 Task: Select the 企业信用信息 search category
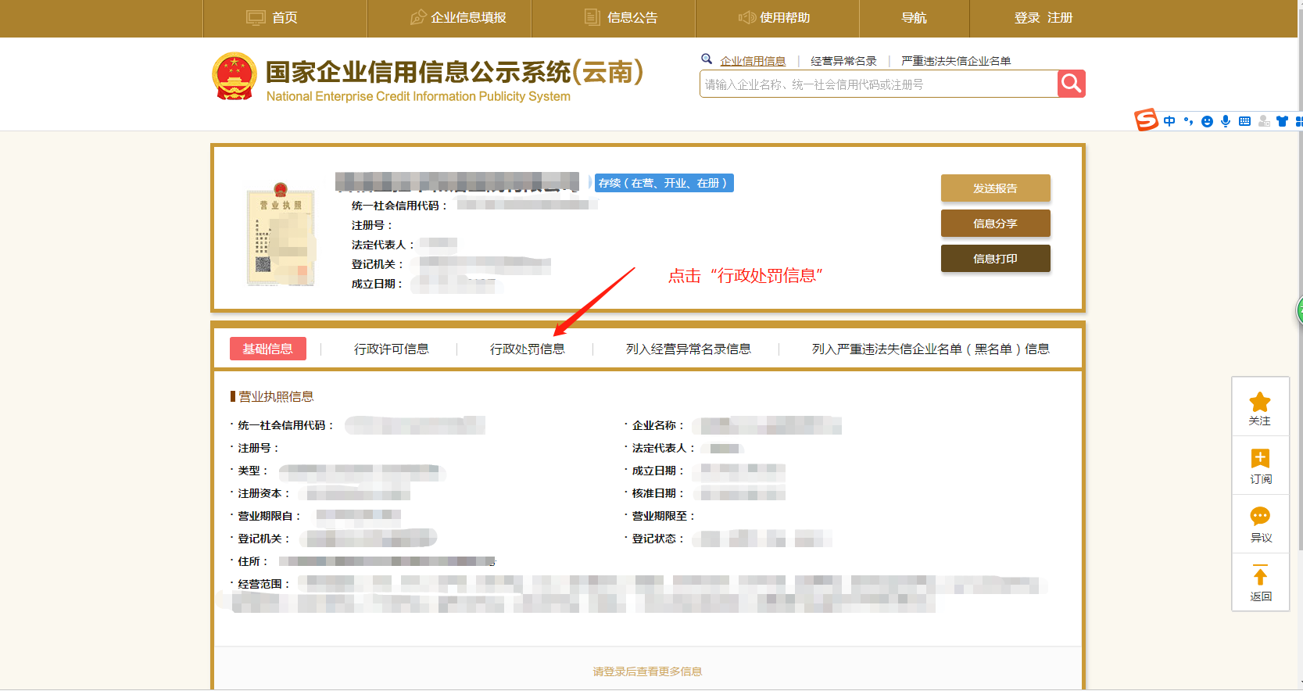point(753,61)
